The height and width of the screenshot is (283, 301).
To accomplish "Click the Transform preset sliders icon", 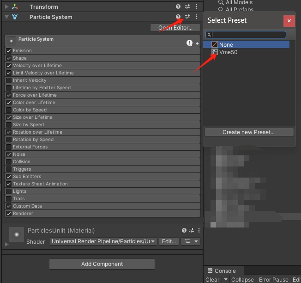I will coord(187,7).
